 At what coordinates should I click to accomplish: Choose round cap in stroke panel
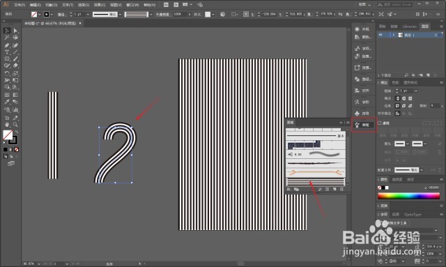coord(404,98)
